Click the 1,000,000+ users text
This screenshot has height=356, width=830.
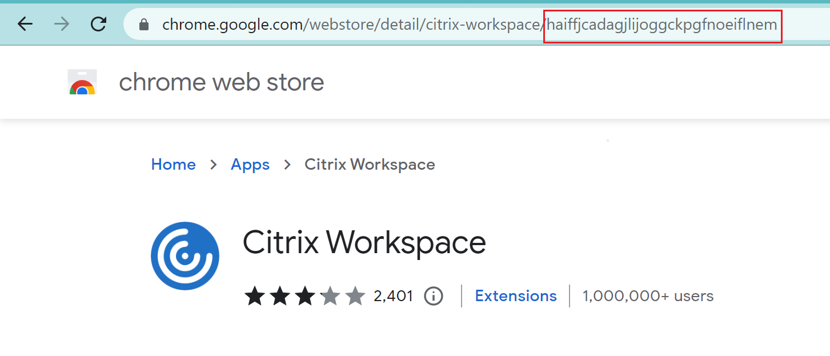pyautogui.click(x=648, y=296)
